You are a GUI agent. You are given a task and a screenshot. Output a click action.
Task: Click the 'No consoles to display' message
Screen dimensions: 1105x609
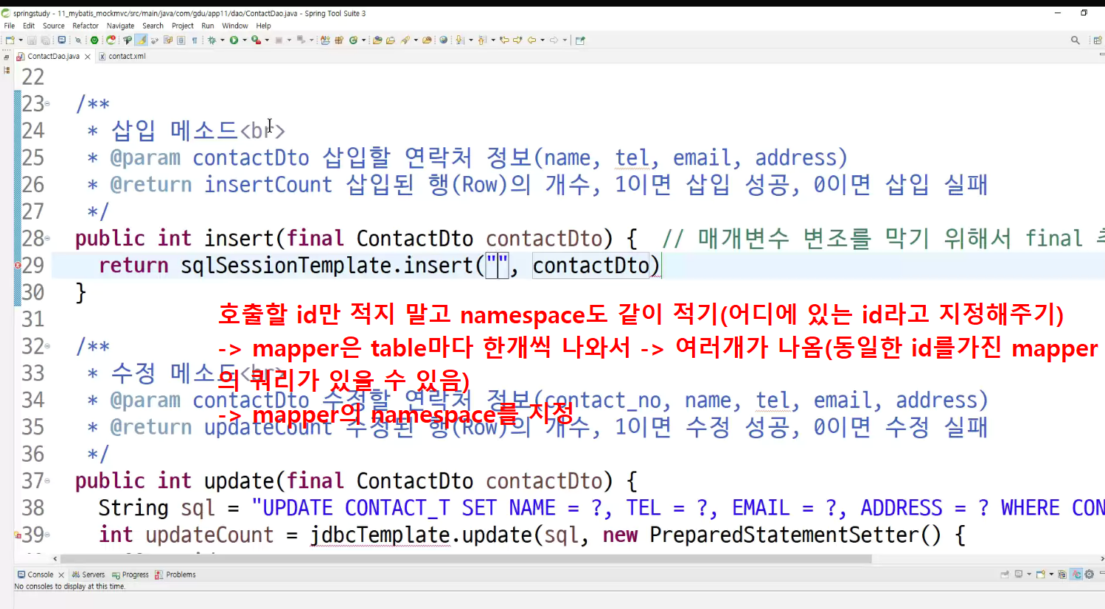pos(70,587)
